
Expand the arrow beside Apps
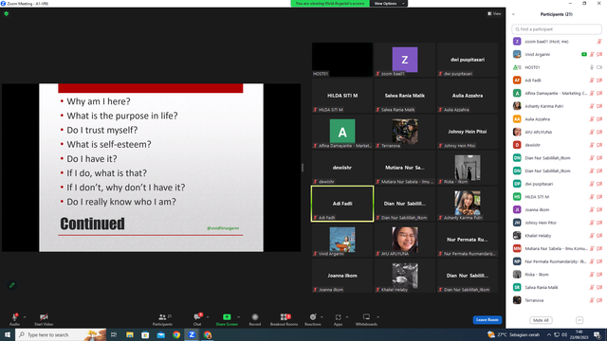[x=347, y=317]
